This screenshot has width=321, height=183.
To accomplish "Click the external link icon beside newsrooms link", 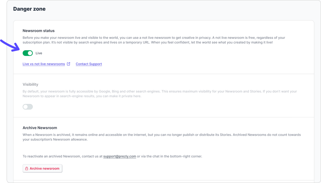I will (69, 64).
